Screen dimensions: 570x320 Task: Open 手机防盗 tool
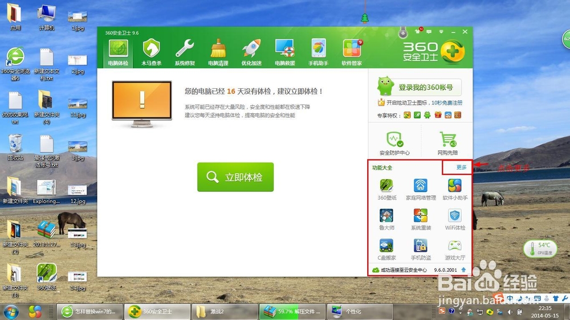tap(421, 249)
